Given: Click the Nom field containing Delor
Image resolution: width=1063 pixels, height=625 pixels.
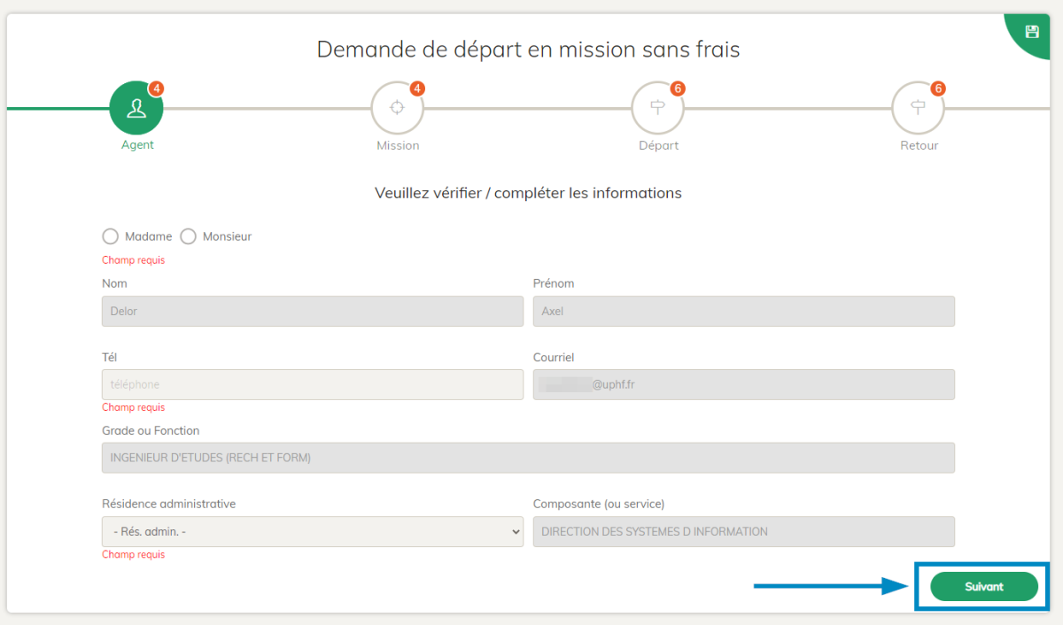Looking at the screenshot, I should click(313, 312).
